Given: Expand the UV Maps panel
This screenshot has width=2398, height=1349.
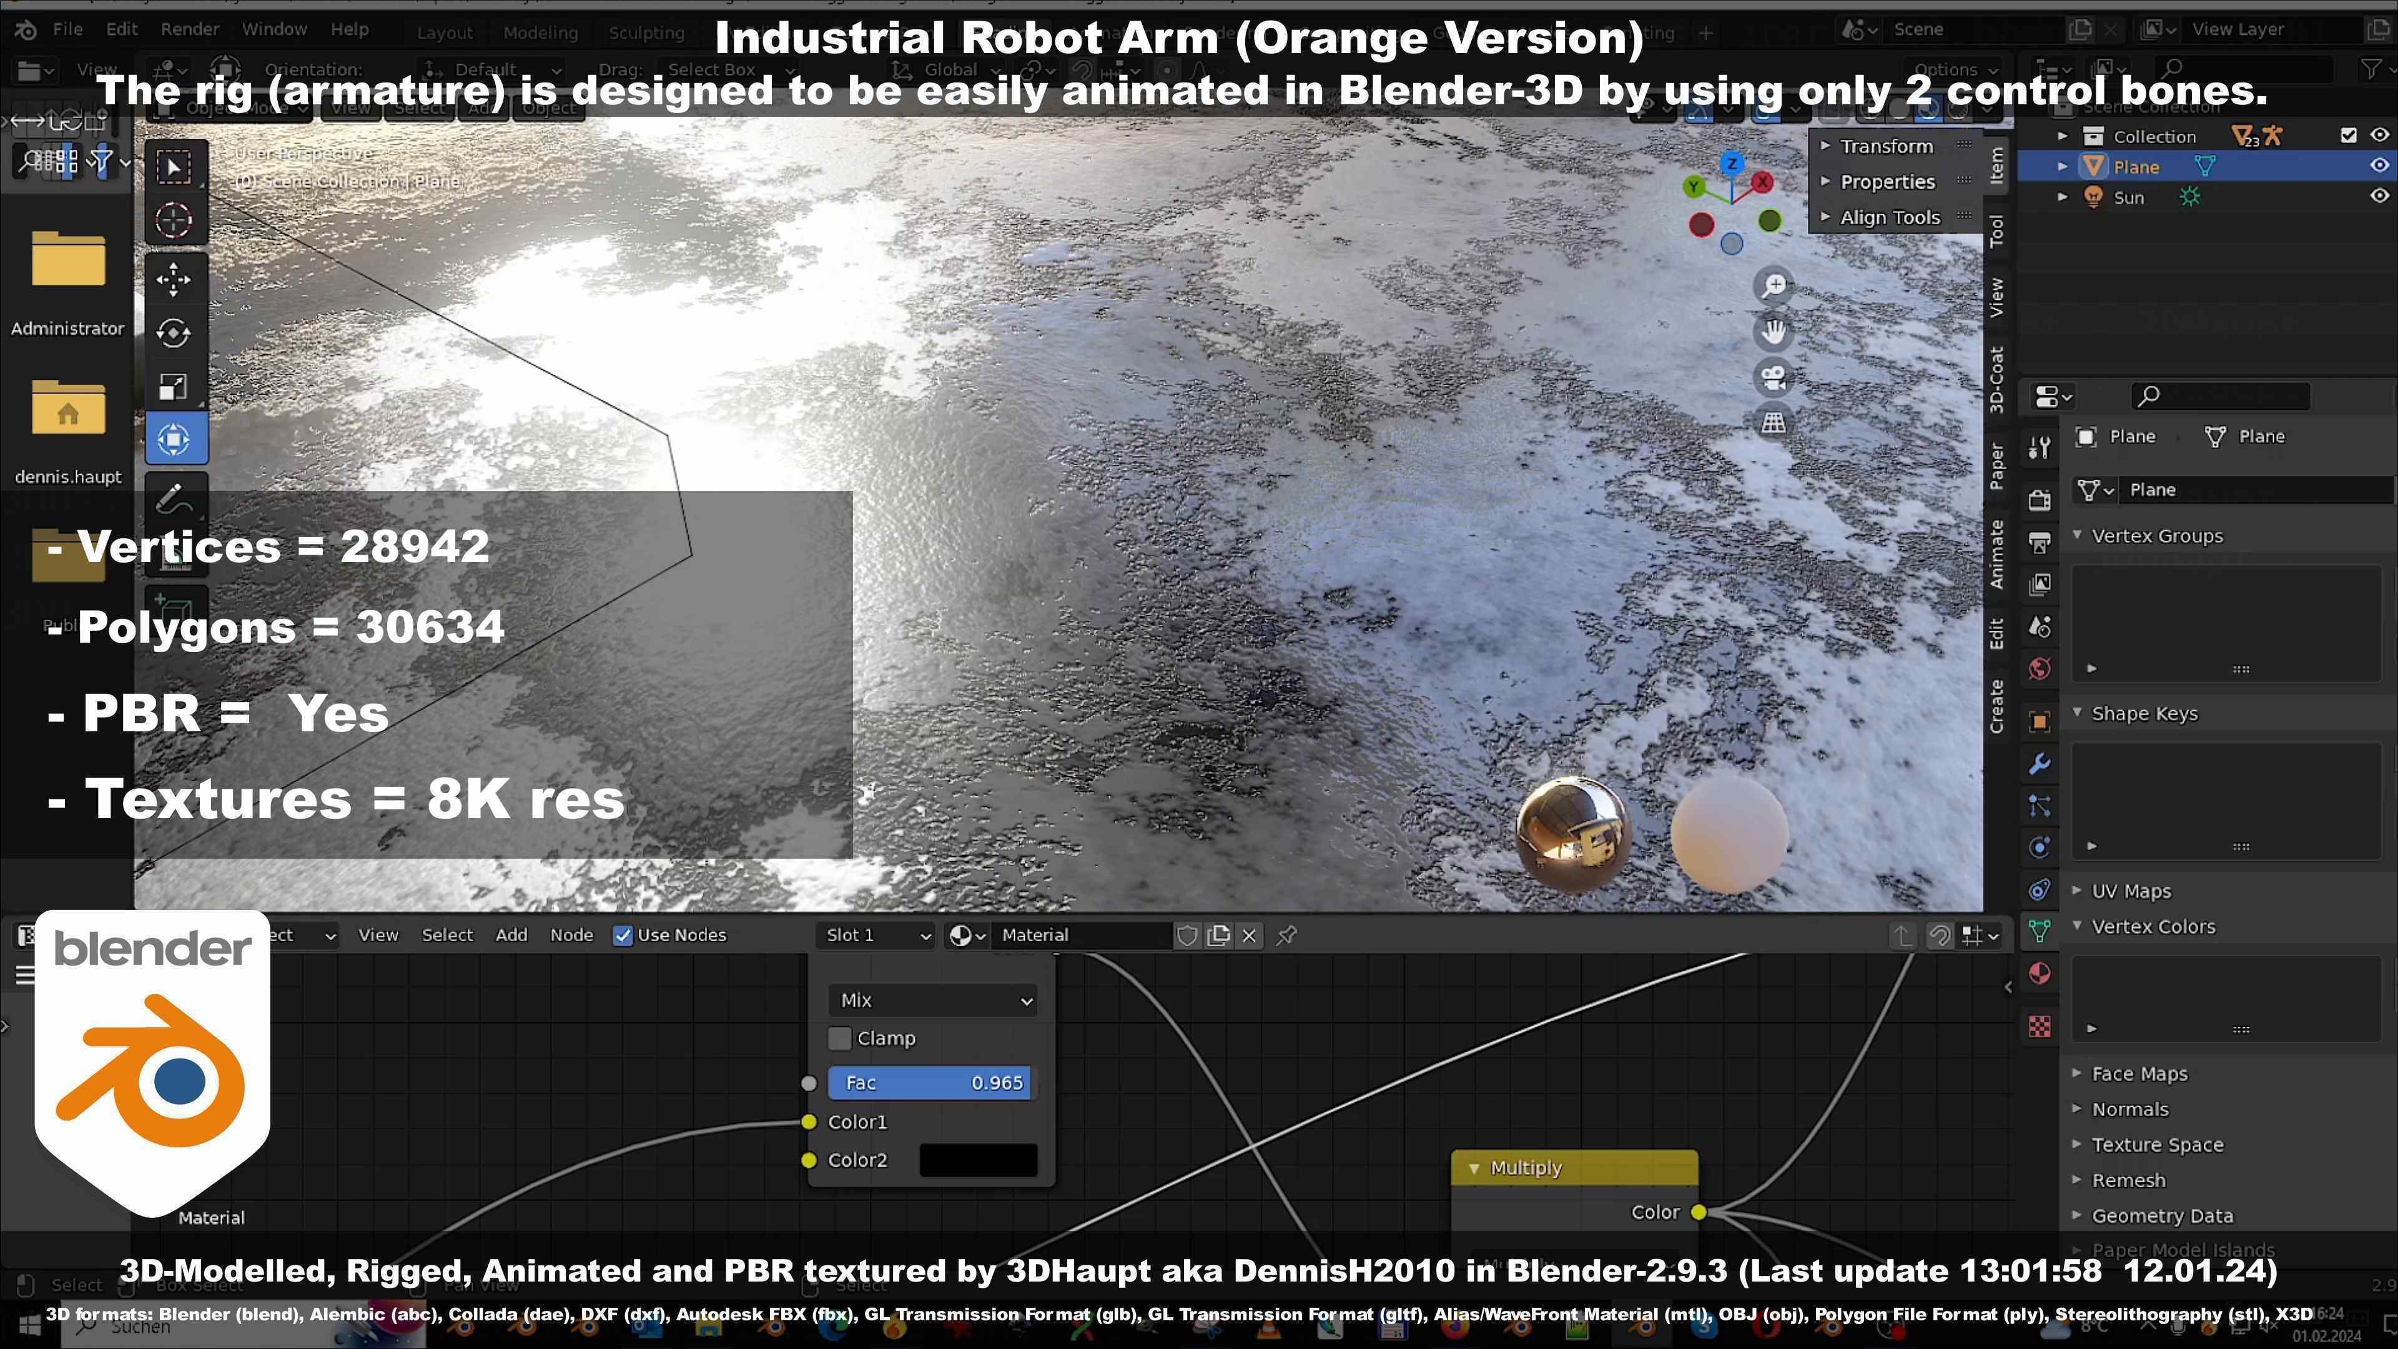Looking at the screenshot, I should 2077,891.
